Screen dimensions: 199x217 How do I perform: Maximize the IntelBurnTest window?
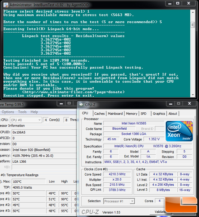click(x=178, y=4)
